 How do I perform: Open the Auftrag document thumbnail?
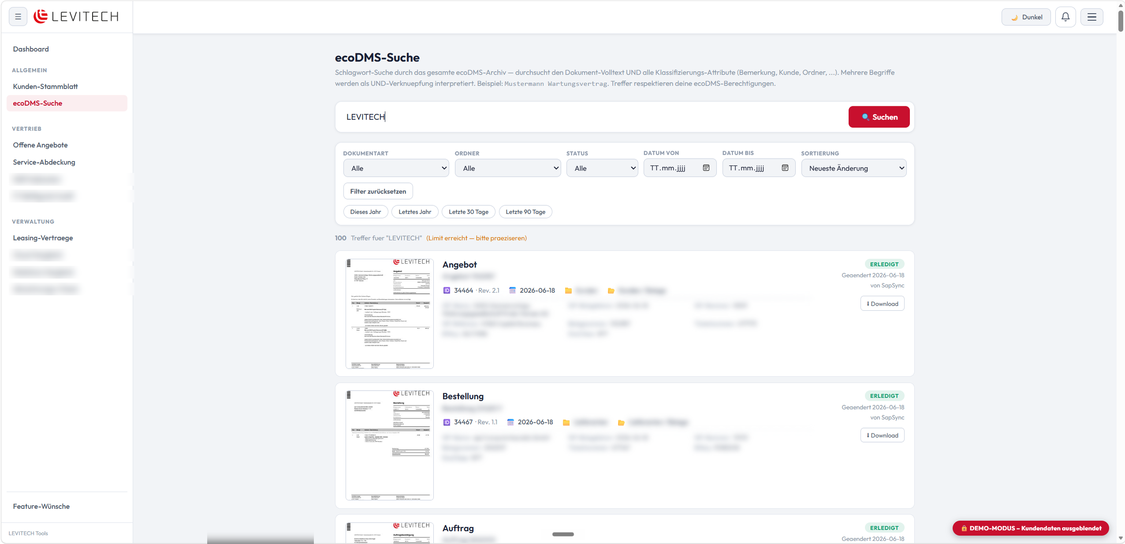coord(390,533)
